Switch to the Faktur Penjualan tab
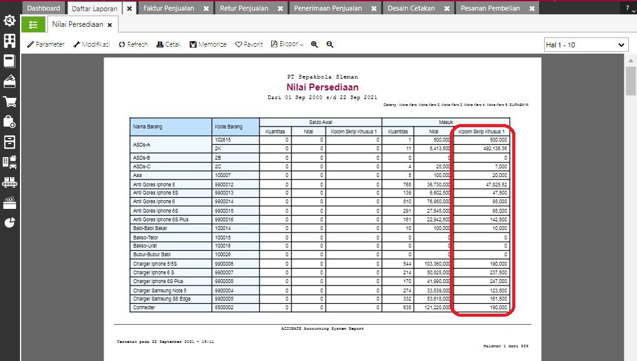The image size is (637, 361). (x=168, y=9)
